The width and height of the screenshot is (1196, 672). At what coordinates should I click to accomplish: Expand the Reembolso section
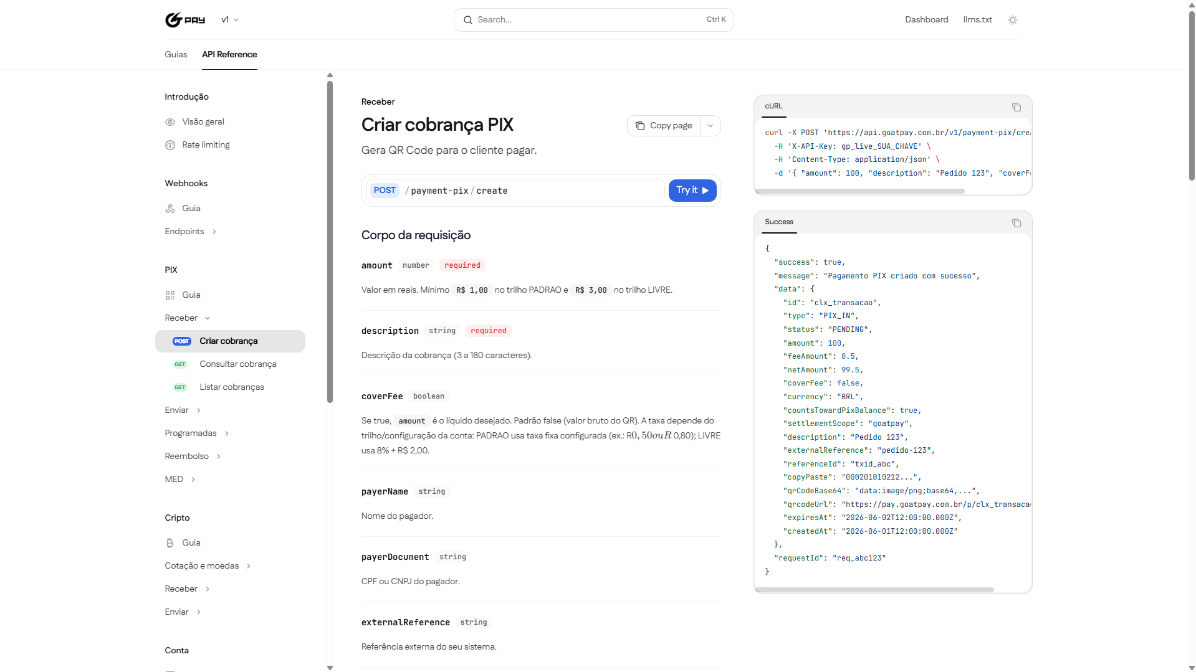click(193, 457)
